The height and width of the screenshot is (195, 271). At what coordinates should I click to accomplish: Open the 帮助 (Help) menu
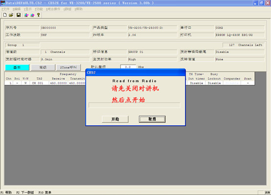coord(79,9)
